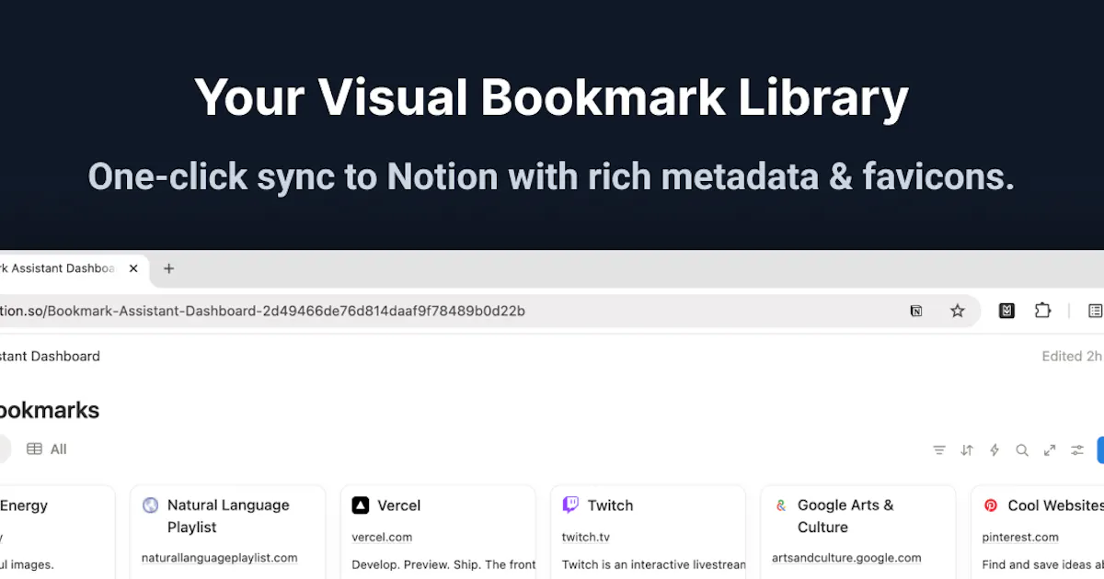Open view settings sliders icon
1104x579 pixels.
(x=1077, y=450)
